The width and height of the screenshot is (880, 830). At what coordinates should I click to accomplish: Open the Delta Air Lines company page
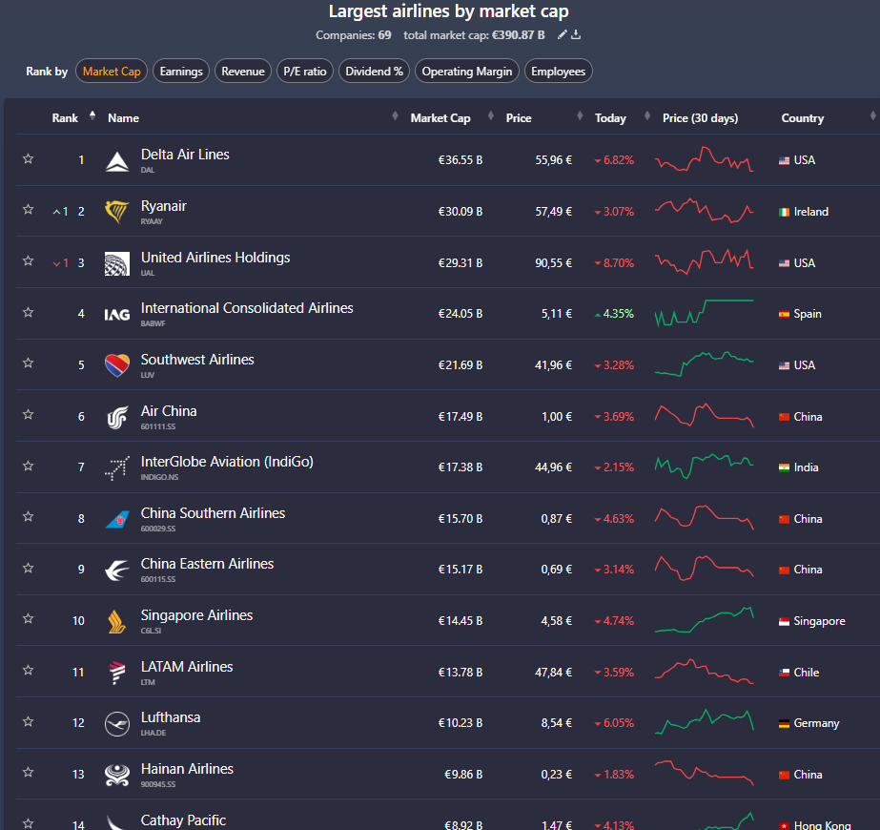[x=185, y=155]
